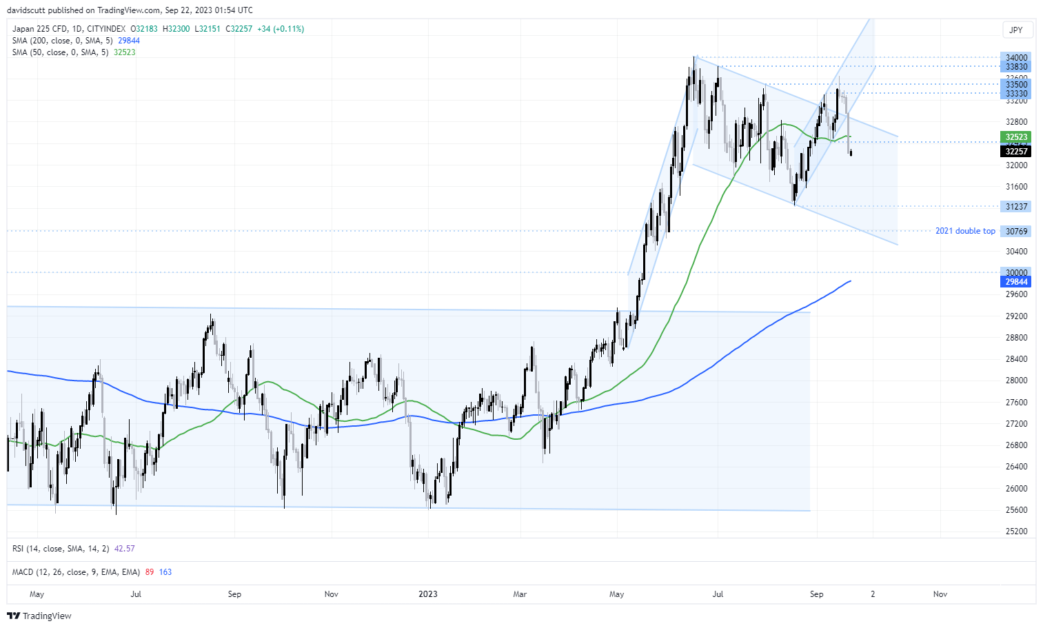Click the MACD value 89
Image resolution: width=1043 pixels, height=628 pixels.
tap(150, 572)
